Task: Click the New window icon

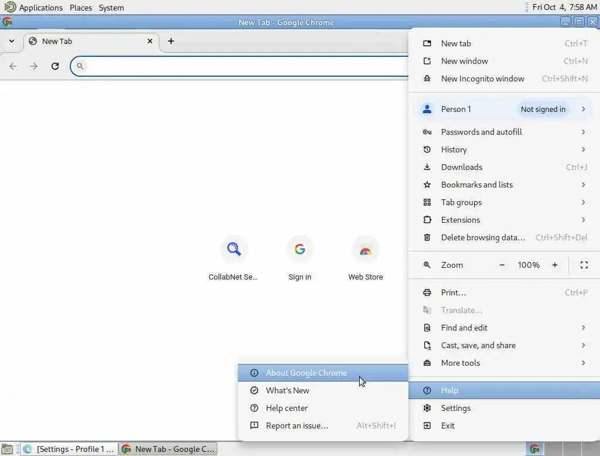Action: click(x=427, y=61)
